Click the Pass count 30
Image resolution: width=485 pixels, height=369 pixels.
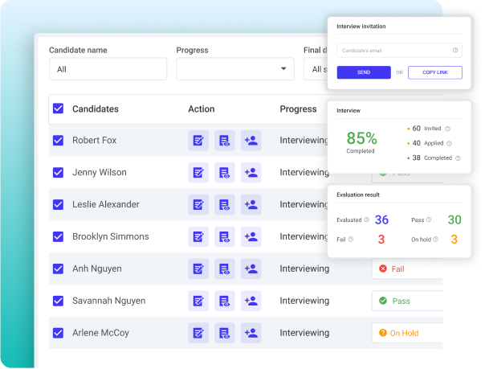click(x=454, y=219)
